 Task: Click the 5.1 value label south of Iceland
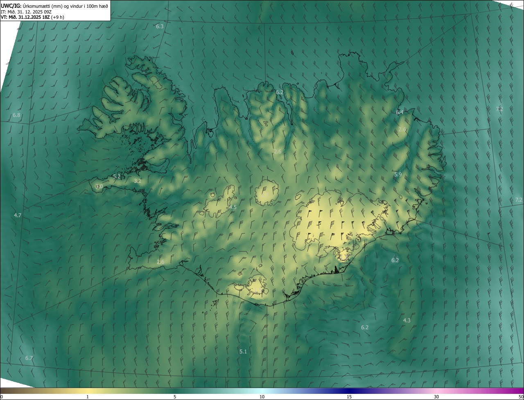pos(243,351)
